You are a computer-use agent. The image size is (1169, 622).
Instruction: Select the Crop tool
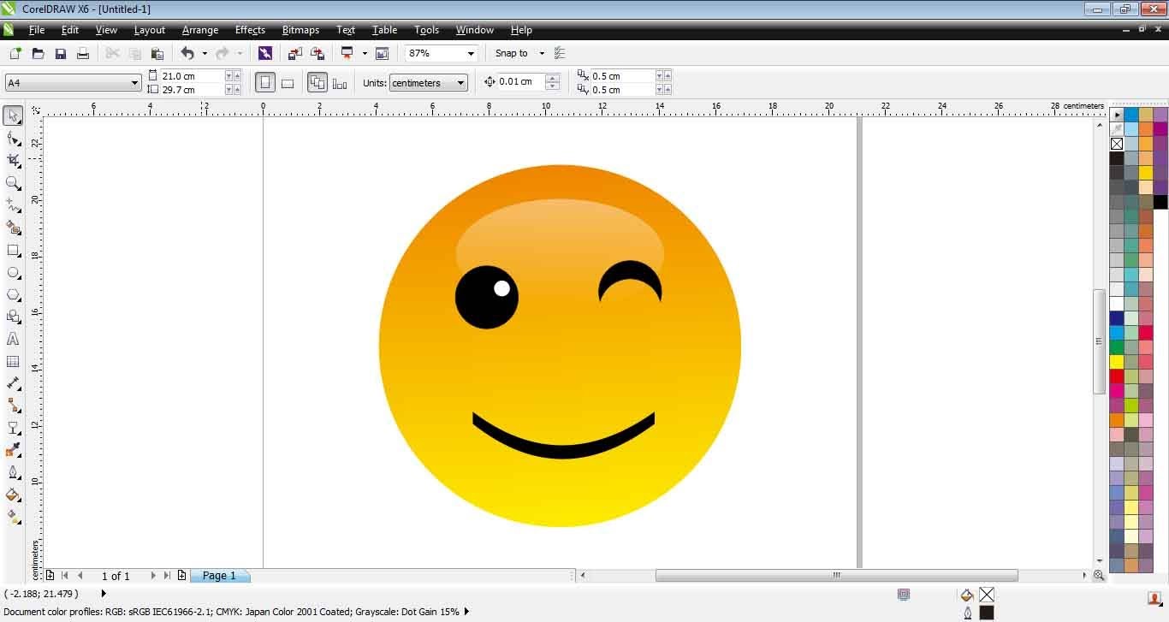pyautogui.click(x=13, y=161)
